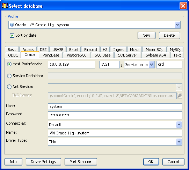Click the TNS Names browse magnifier icon
189x170 pixels.
(180, 96)
